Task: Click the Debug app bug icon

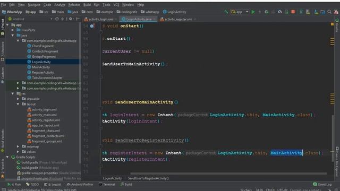Action: point(266,12)
